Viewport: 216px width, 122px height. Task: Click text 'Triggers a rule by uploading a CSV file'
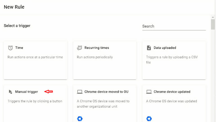172,60
